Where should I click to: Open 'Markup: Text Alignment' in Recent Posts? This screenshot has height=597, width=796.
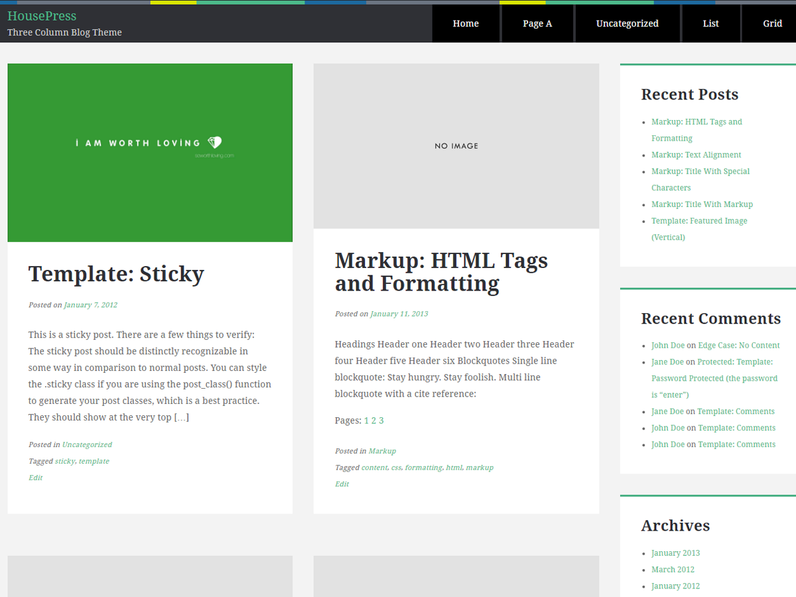(696, 155)
